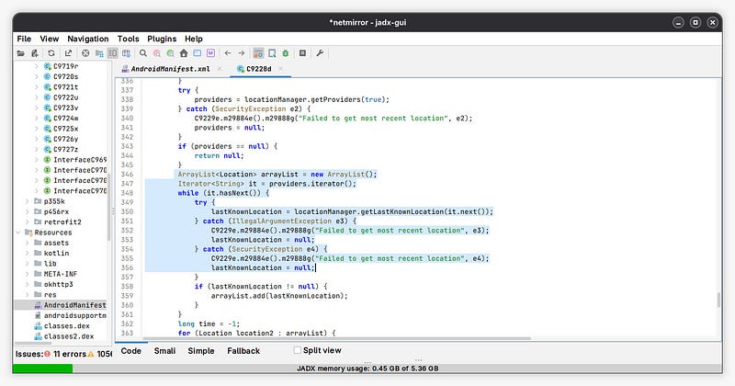
Task: Enable the Split view checkbox
Action: pos(297,350)
